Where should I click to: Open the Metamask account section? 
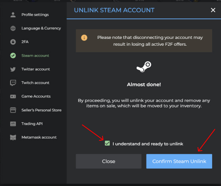click(x=39, y=137)
